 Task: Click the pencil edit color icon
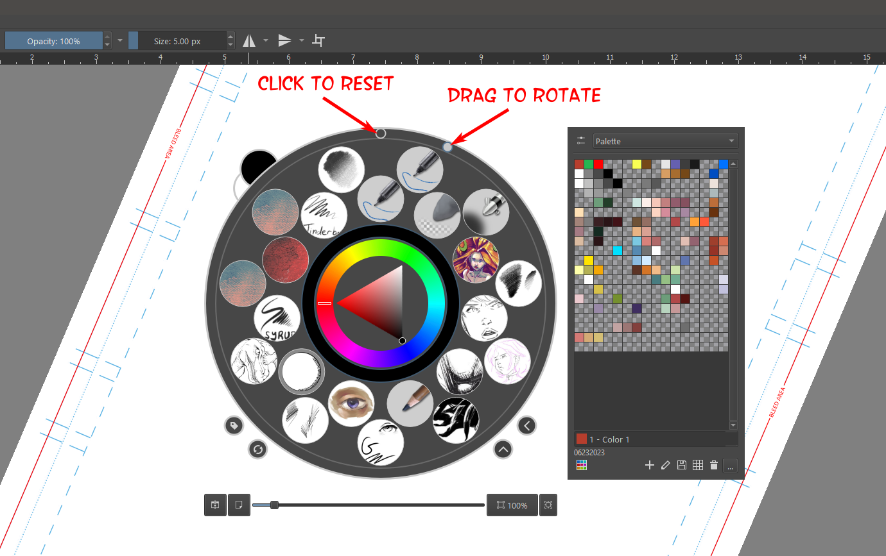tap(665, 465)
